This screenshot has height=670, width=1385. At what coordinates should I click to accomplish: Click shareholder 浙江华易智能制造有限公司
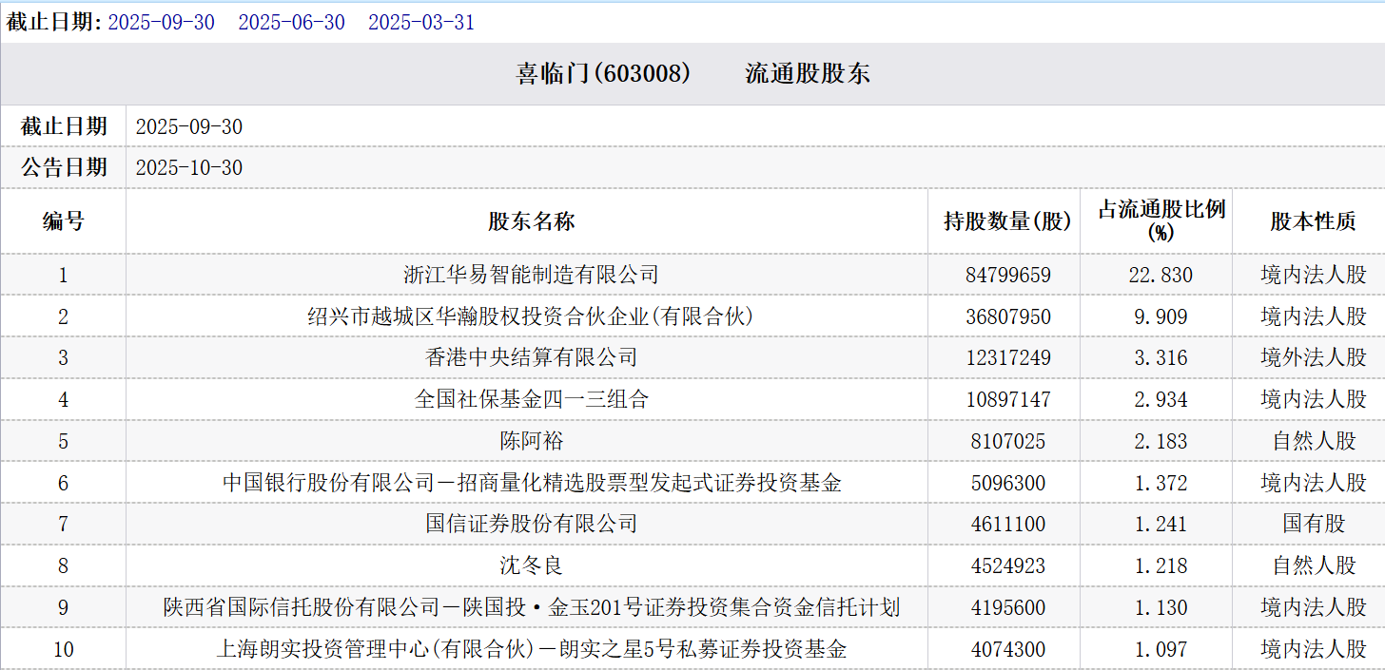531,276
